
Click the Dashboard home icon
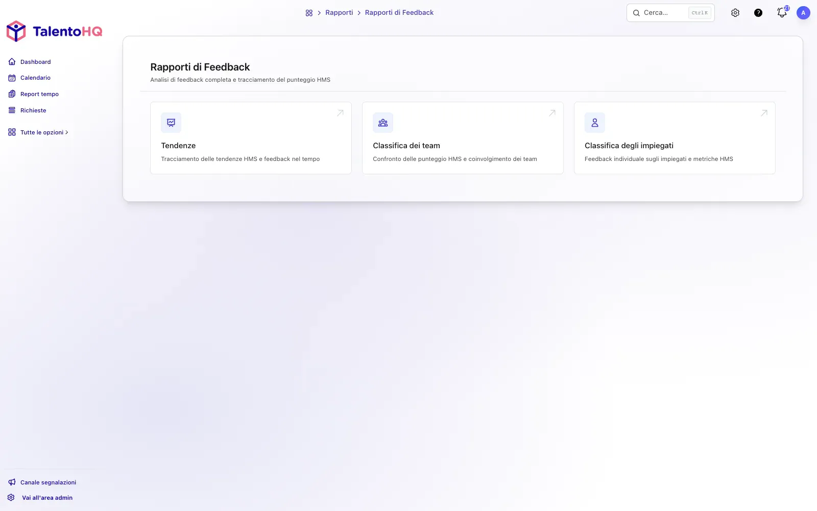point(12,62)
